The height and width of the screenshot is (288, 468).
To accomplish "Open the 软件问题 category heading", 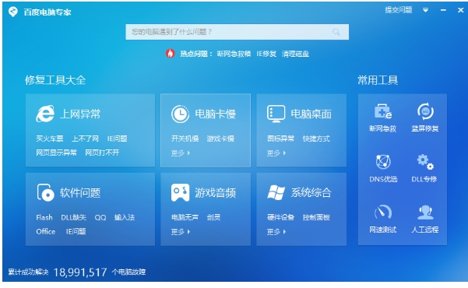I will [x=80, y=193].
